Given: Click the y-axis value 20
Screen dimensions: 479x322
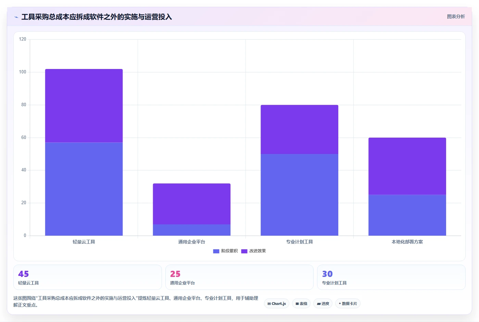Looking at the screenshot, I should [24, 203].
